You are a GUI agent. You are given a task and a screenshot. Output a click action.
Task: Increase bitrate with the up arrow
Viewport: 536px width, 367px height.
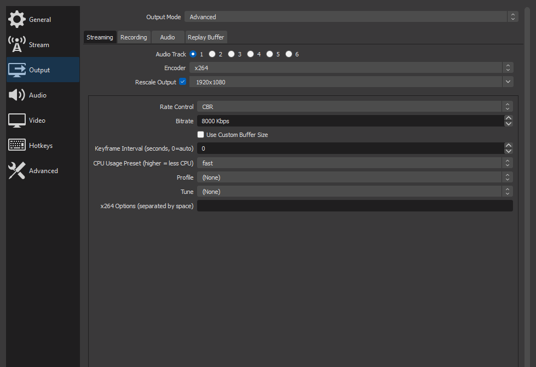pos(509,118)
